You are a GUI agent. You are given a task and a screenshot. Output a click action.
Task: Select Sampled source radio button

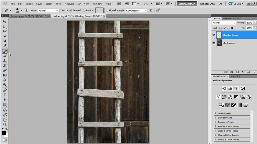coord(71,10)
